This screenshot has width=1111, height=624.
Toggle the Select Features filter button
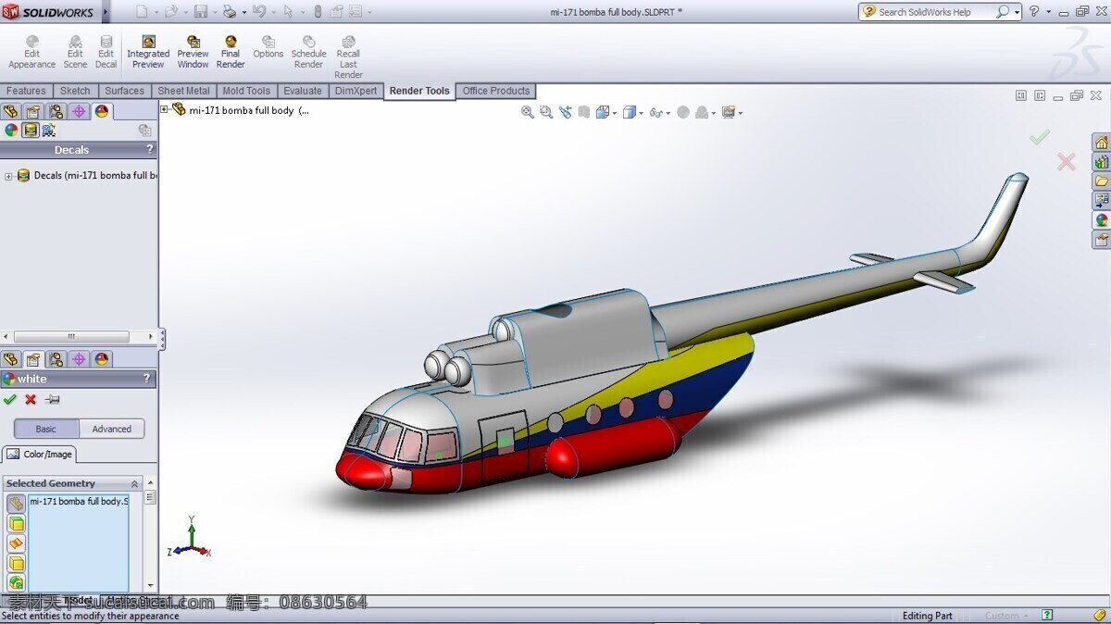point(17,582)
